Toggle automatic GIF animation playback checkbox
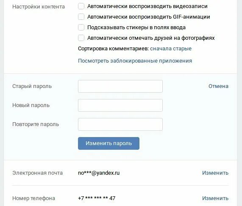 click(81, 17)
